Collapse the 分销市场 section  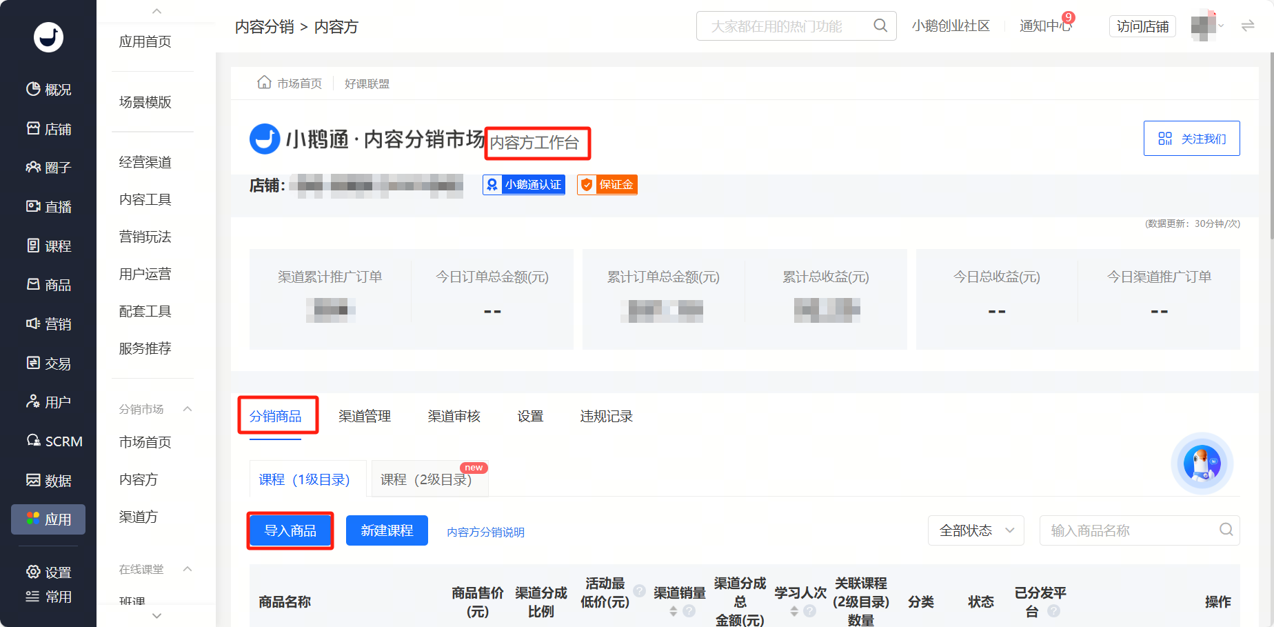point(188,409)
